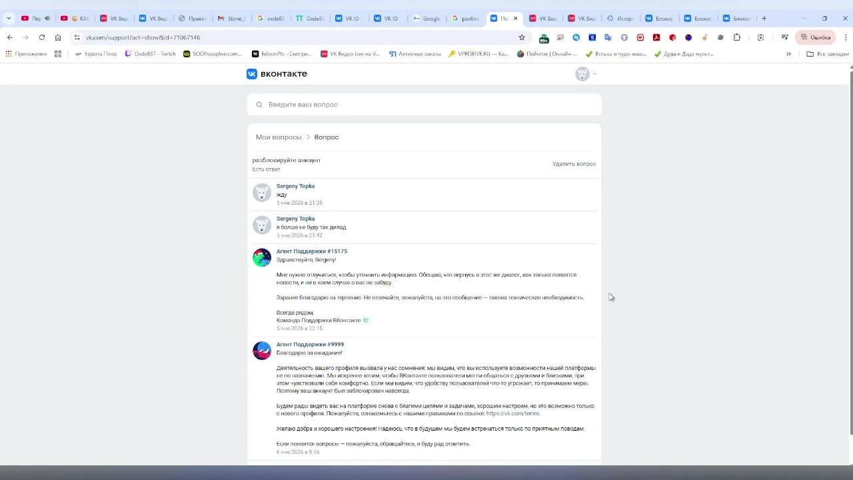Click timestamp '6 янв 2026 в 9:56'

[x=298, y=452]
